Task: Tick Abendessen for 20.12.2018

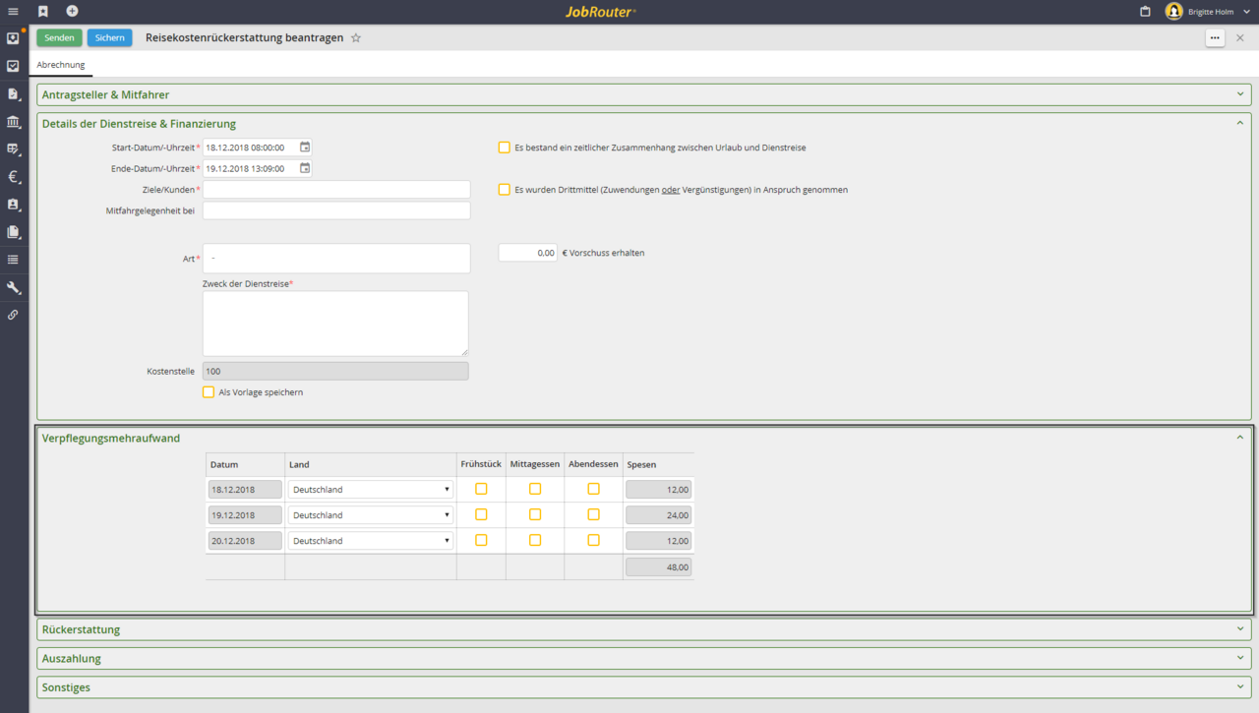Action: coord(593,540)
